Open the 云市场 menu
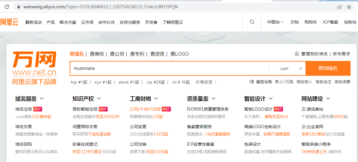This screenshot has height=162, width=358. coord(87,22)
